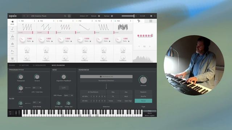The height and width of the screenshot is (130, 232).
Task: Click the operator 3 Width knob
Action: pos(65,49)
